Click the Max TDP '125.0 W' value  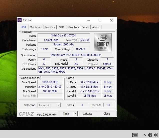pyautogui.click(x=84, y=40)
